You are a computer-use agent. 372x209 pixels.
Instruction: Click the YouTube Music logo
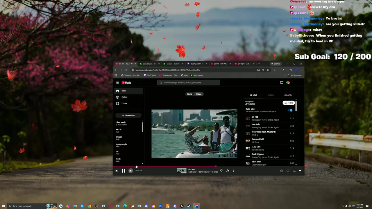(x=126, y=83)
